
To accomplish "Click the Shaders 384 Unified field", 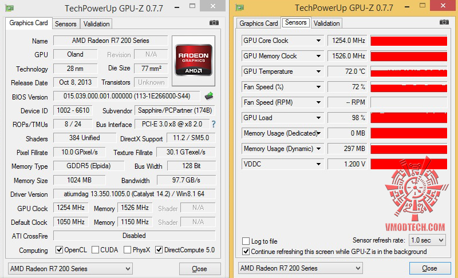I will pyautogui.click(x=84, y=138).
